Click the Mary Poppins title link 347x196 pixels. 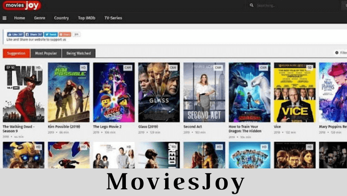coord(333,127)
